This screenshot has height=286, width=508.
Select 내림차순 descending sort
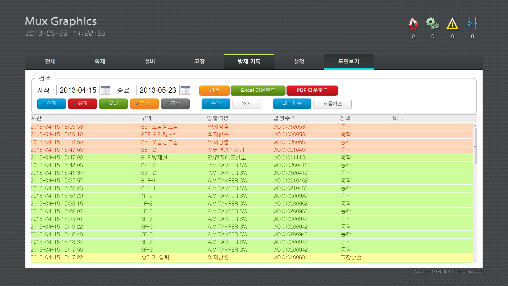coord(292,104)
